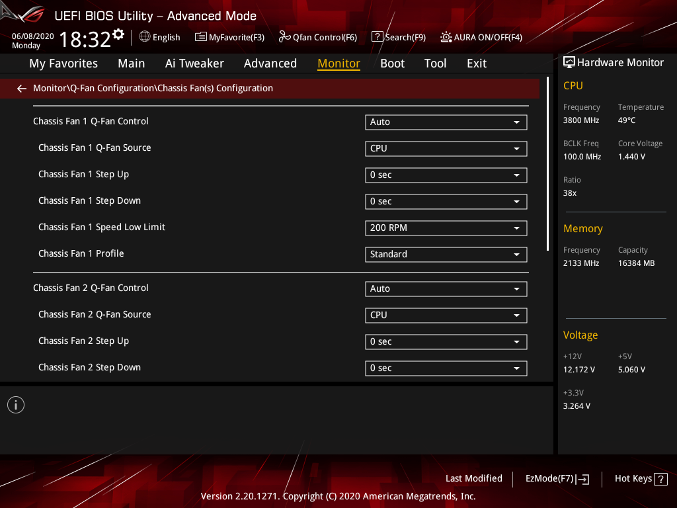The image size is (677, 508).
Task: Click the Ratio value 38x
Action: [x=570, y=193]
